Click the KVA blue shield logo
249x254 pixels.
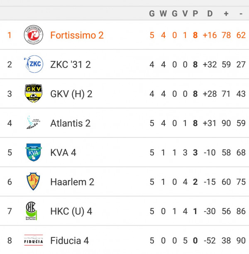(x=34, y=152)
